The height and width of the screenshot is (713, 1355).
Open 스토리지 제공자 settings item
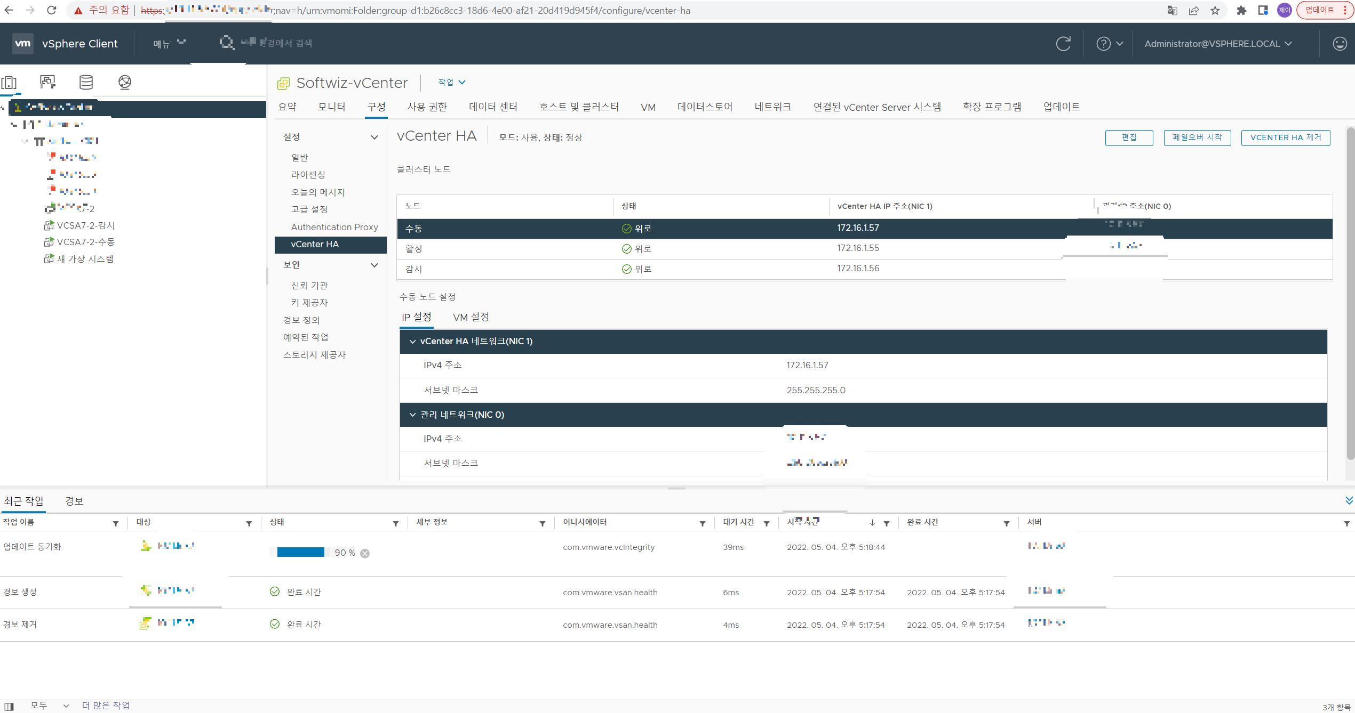click(x=314, y=355)
